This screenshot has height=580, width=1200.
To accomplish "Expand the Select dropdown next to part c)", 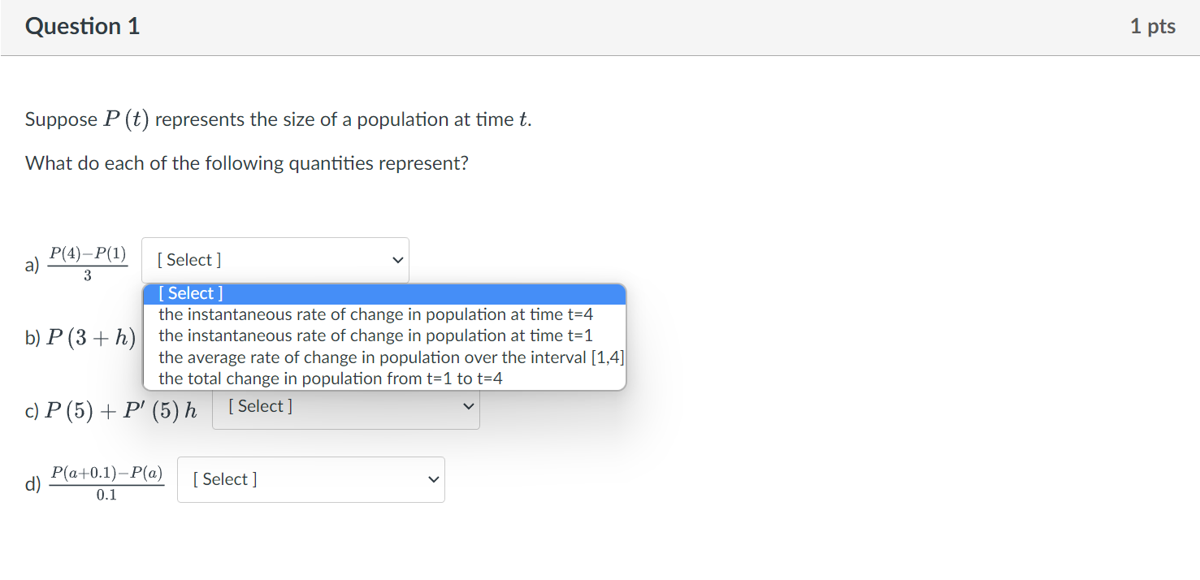I will (x=345, y=406).
